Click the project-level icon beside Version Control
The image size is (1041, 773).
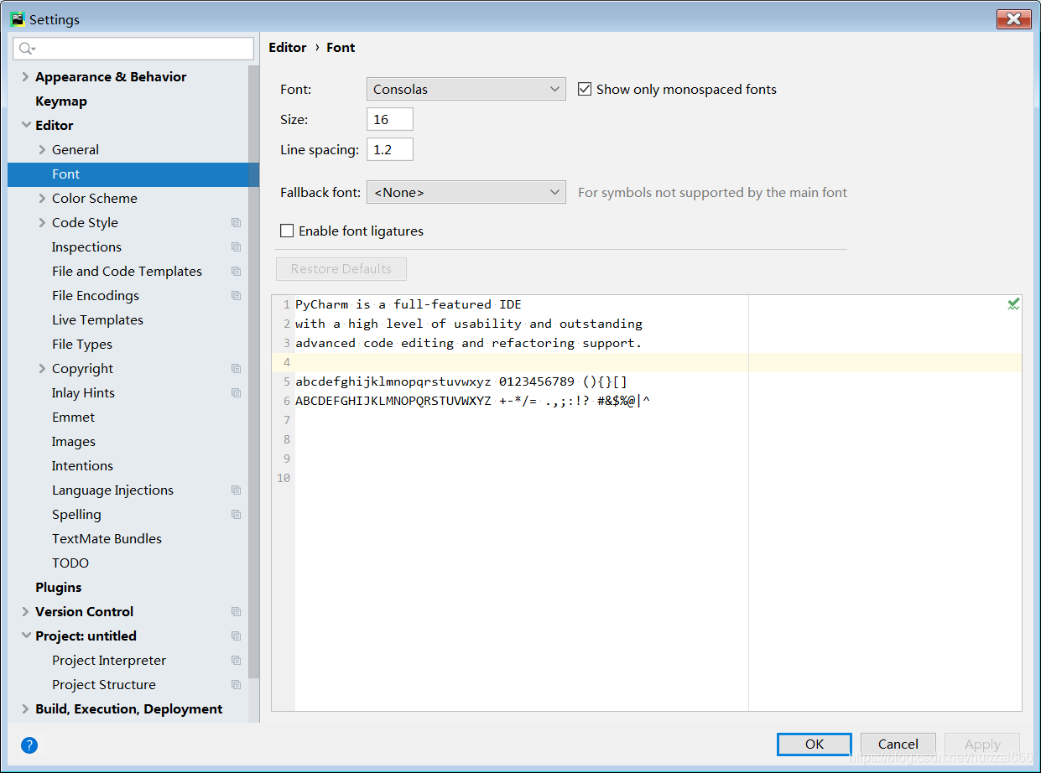point(236,612)
